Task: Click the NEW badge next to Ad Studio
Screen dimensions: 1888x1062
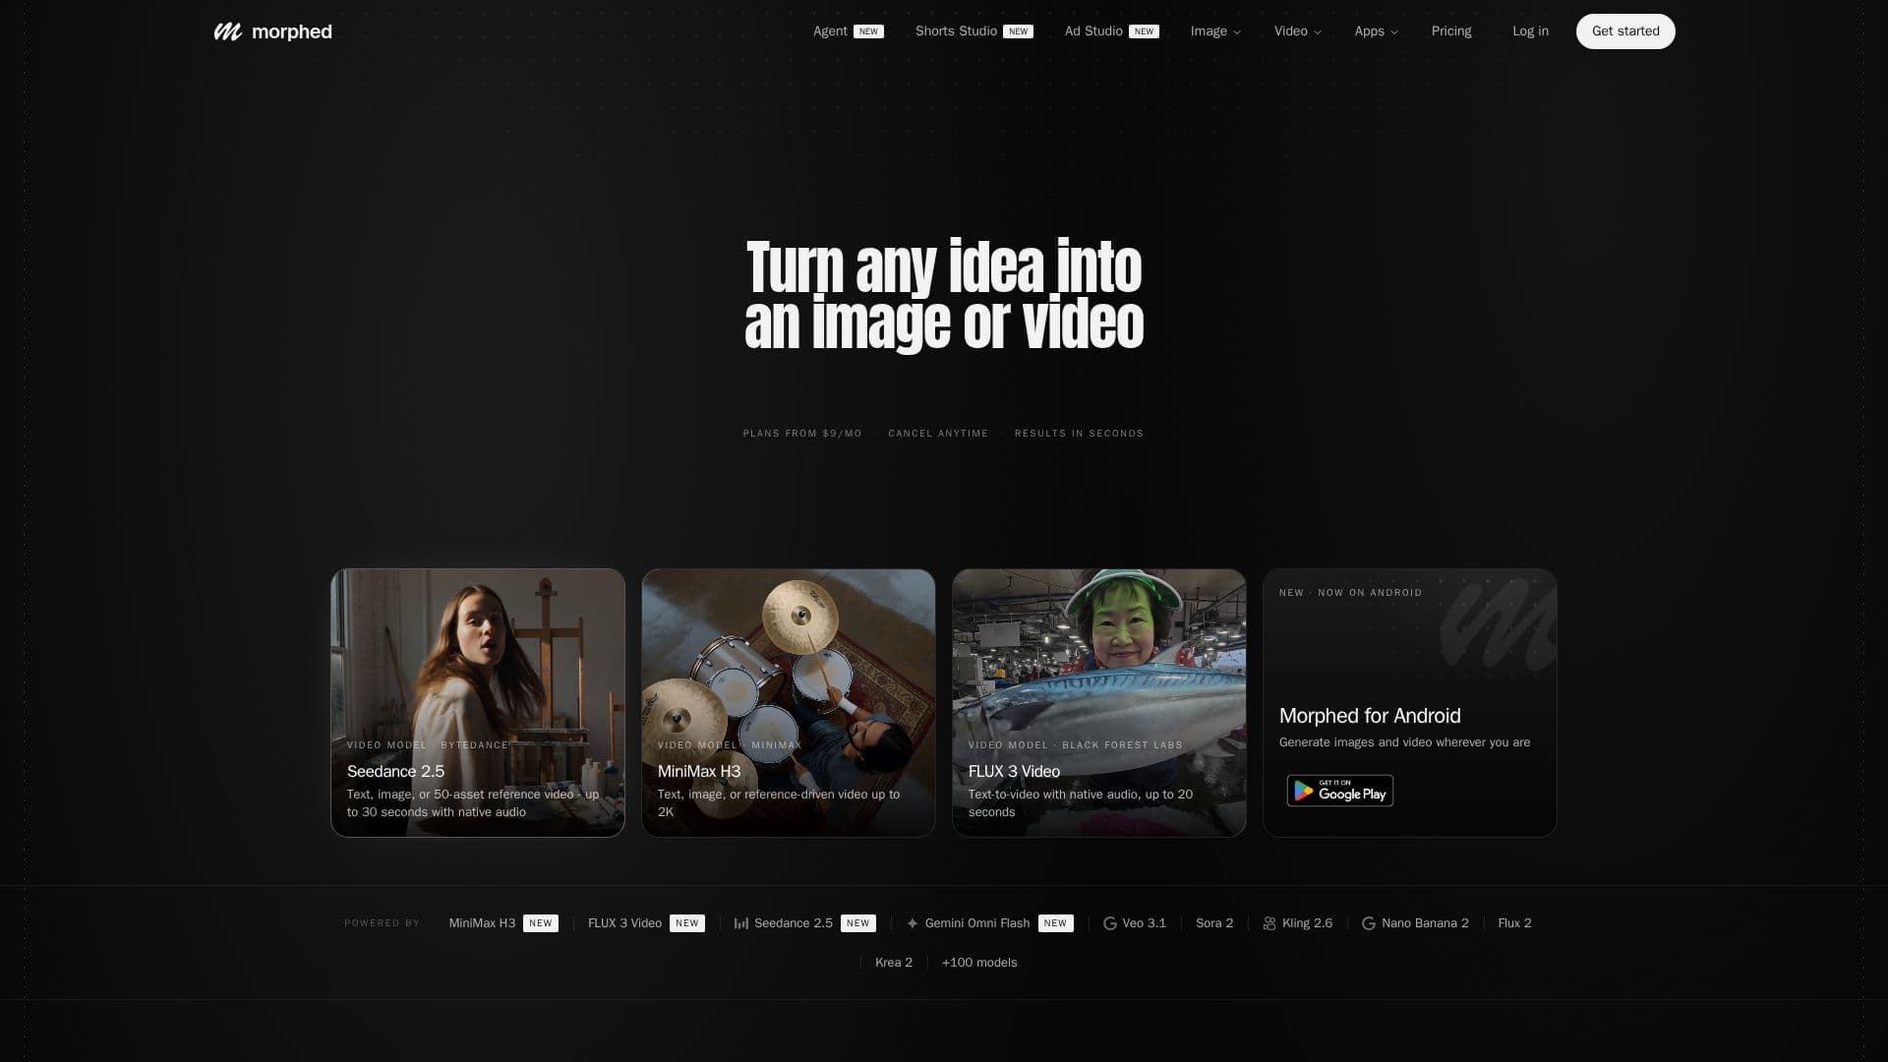Action: [1144, 31]
